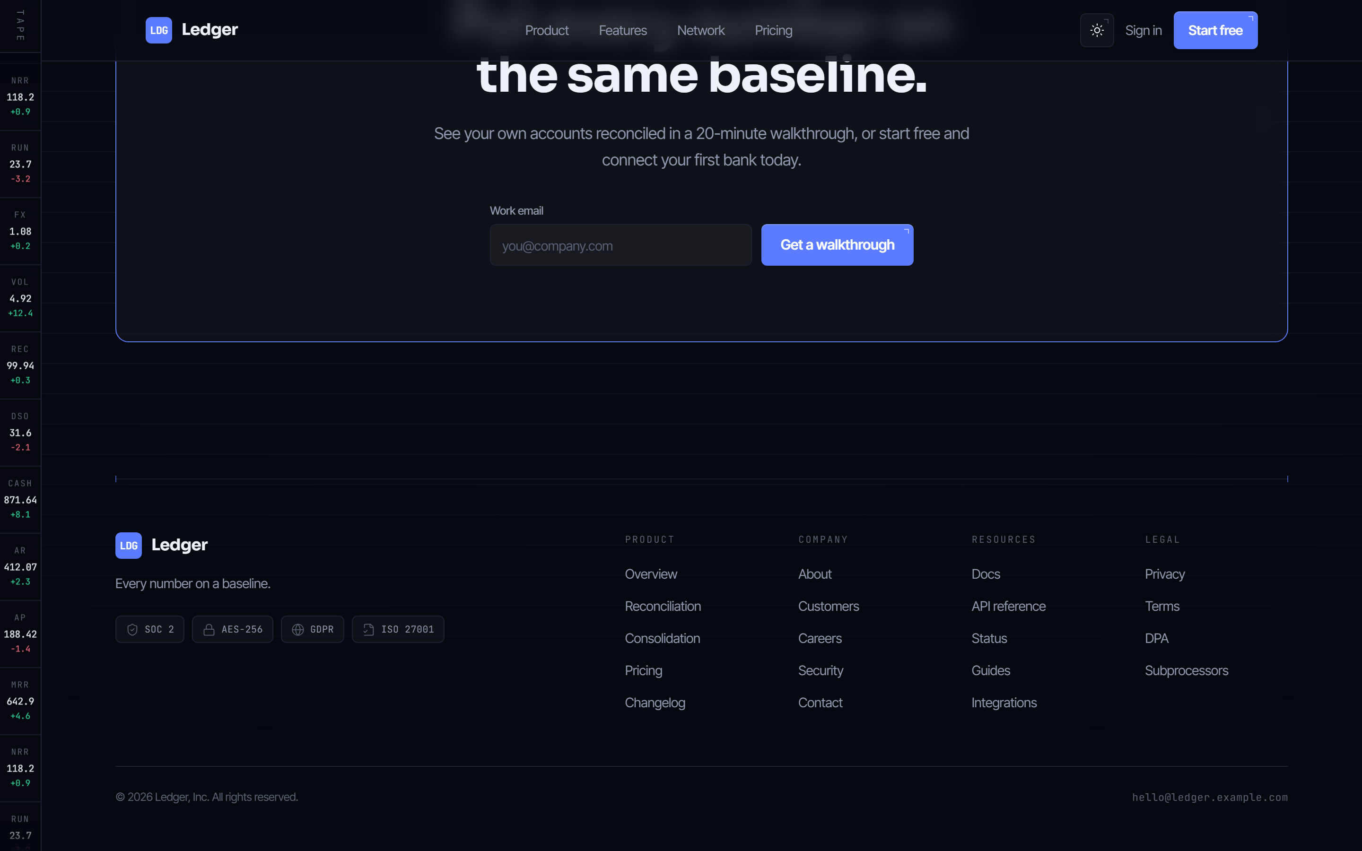Click the LDG logo in footer

pos(128,546)
